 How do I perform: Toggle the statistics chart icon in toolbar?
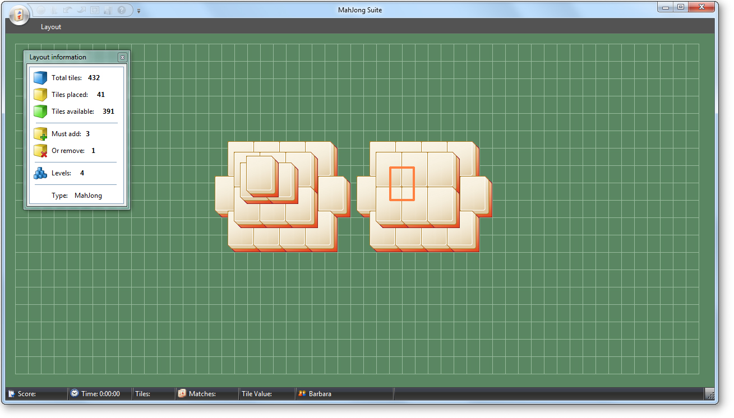pos(107,10)
